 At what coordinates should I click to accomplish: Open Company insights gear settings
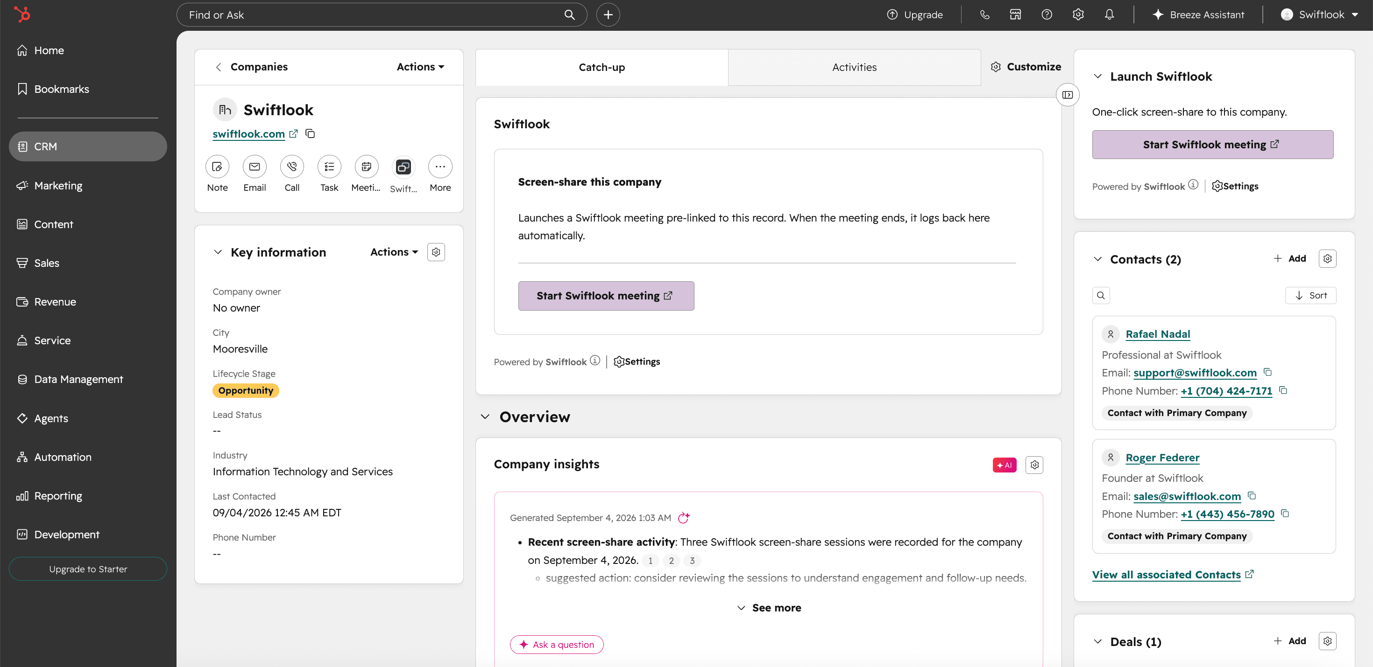(1034, 465)
